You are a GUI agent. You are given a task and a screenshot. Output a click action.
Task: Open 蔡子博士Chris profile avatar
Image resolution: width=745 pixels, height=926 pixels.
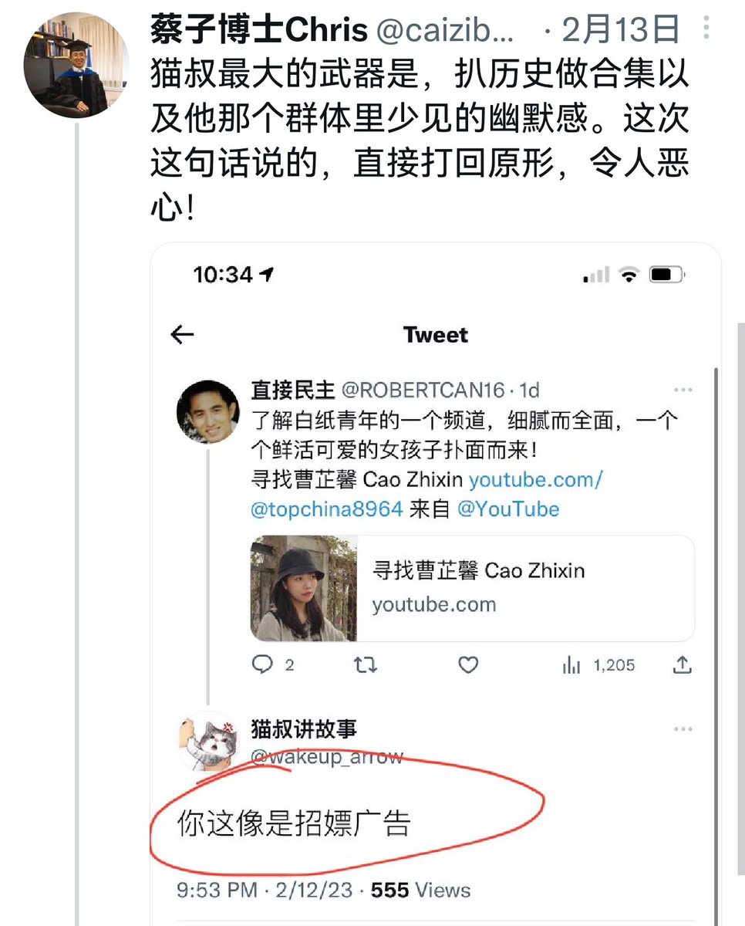(76, 66)
